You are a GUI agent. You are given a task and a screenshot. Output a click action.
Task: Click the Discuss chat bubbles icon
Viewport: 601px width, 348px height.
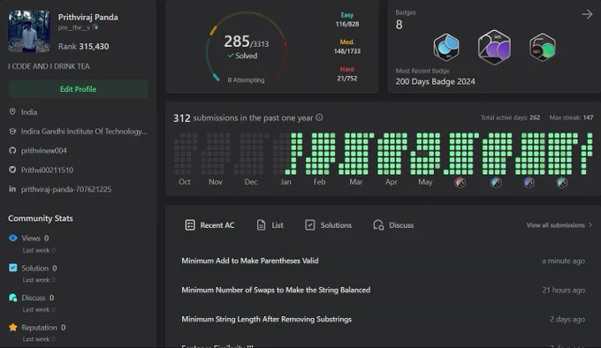(12, 298)
